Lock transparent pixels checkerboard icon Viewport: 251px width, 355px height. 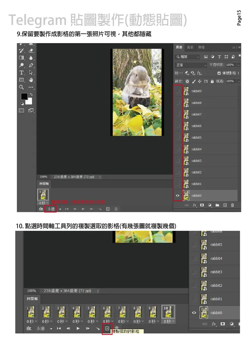(187, 81)
